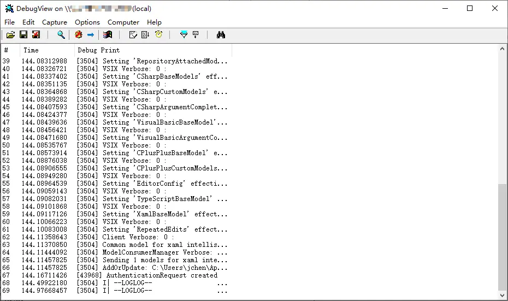Select row 59 'XamlBaseModel' setting line
The width and height of the screenshot is (508, 301).
[x=115, y=214]
